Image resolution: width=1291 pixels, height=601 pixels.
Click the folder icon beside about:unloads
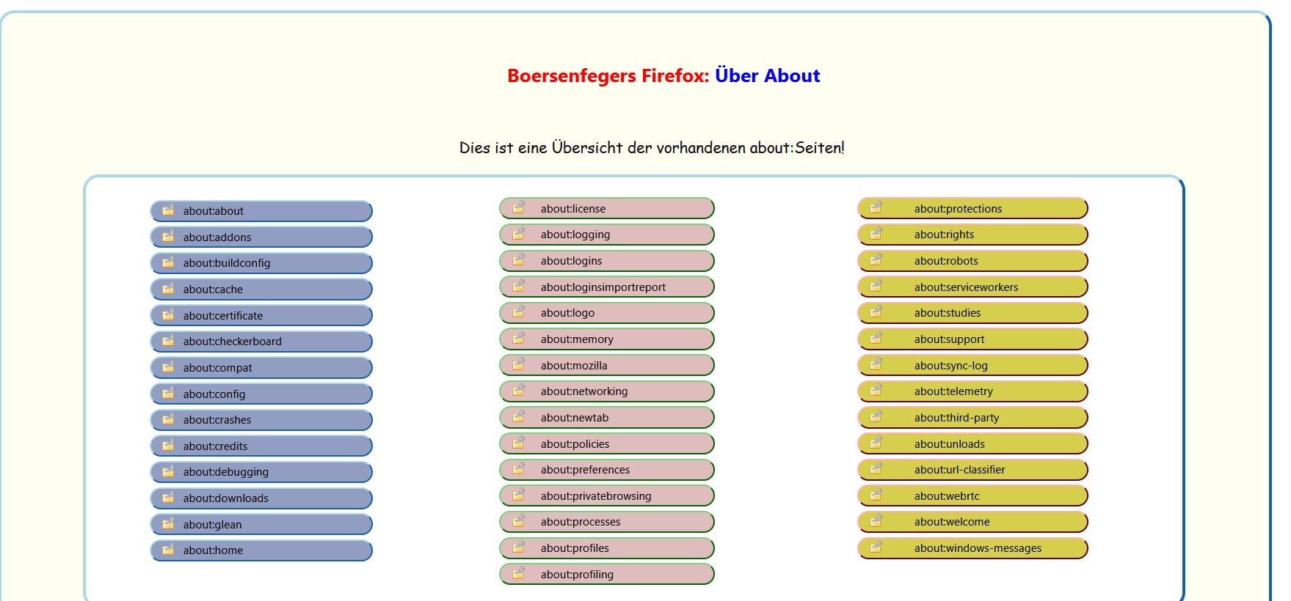tap(876, 443)
